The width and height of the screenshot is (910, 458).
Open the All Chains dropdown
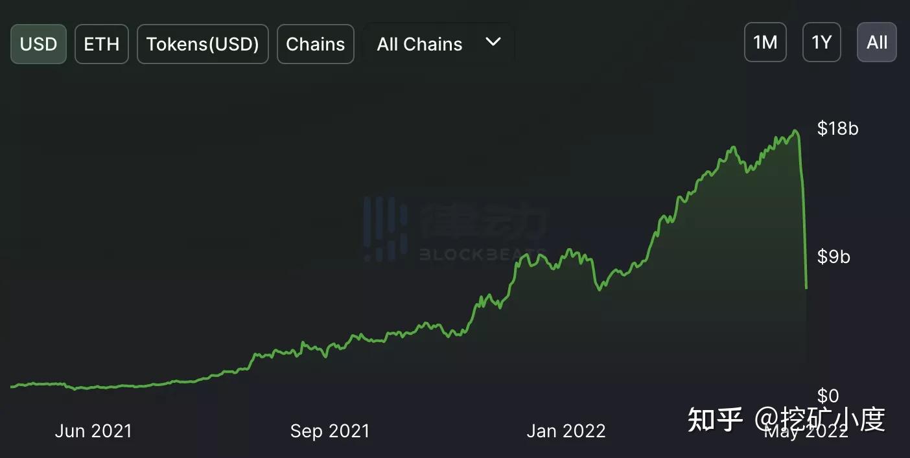pyautogui.click(x=439, y=44)
